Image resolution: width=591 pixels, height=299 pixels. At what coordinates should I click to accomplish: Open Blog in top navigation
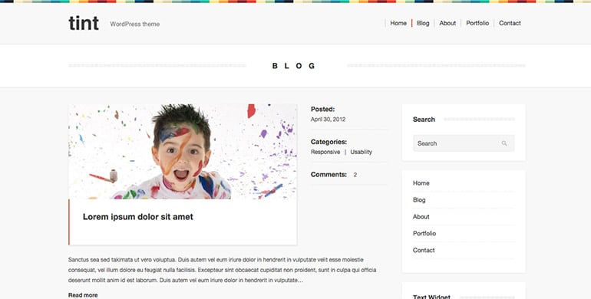[423, 23]
